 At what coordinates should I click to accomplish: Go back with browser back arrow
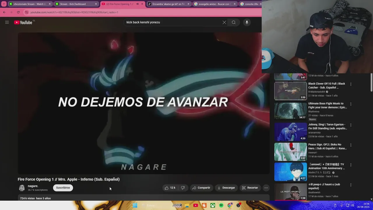[4, 12]
